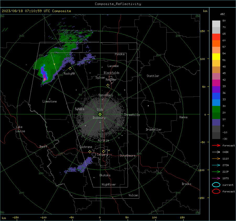Click the yellow radar-center diamond at Didsbury
Screen dimensions: 236x221
click(x=100, y=115)
